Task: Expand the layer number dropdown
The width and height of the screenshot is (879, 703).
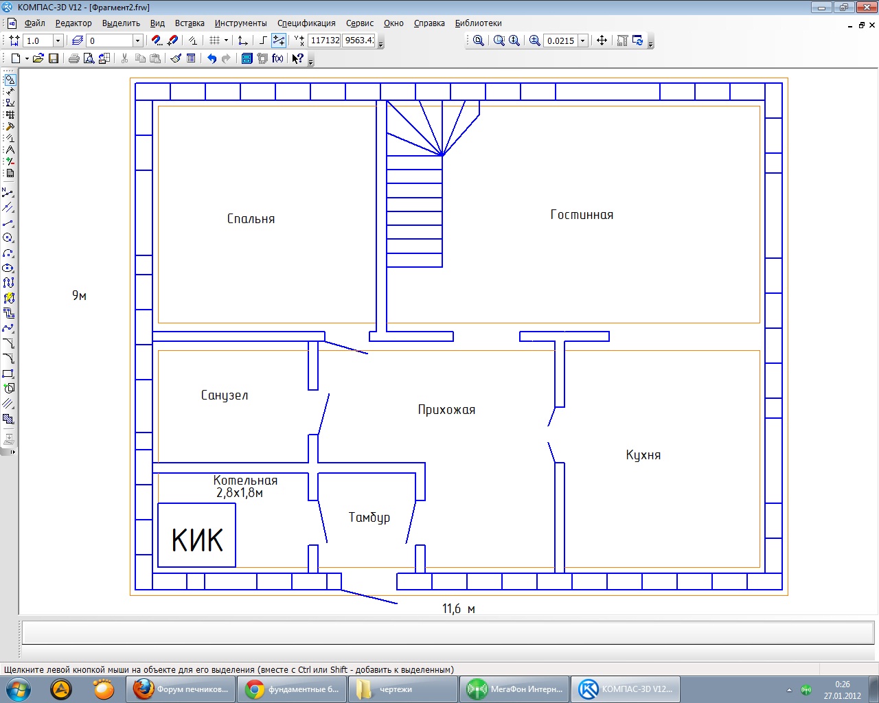Action: 137,41
